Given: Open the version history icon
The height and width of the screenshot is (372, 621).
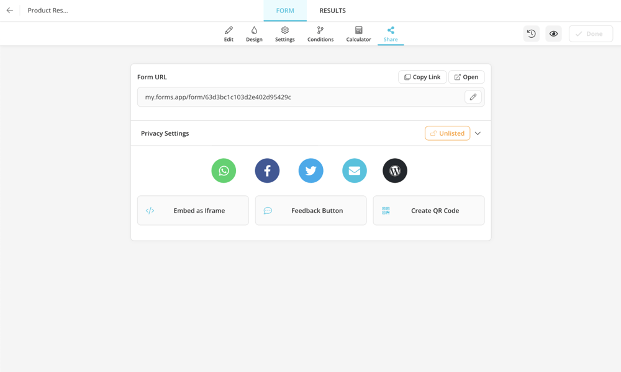Looking at the screenshot, I should coord(532,34).
